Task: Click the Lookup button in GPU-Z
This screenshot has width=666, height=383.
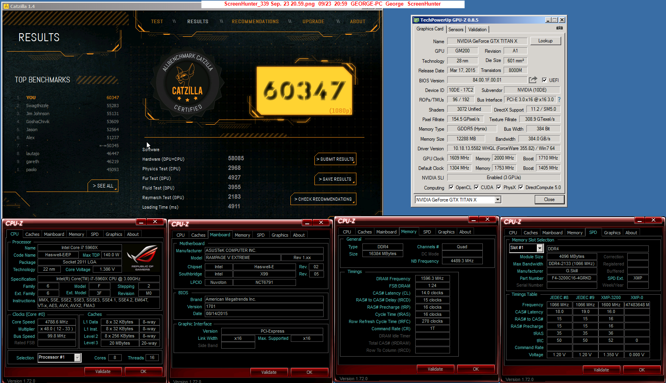Action: (x=545, y=41)
